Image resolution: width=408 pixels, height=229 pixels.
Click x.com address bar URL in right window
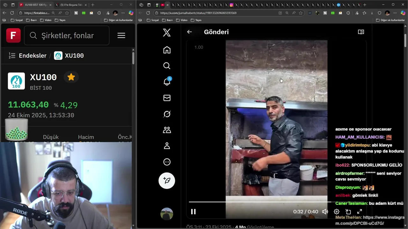[198, 13]
